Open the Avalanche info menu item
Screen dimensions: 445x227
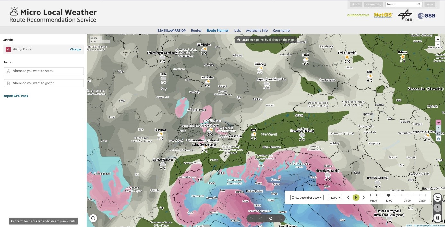pyautogui.click(x=257, y=31)
